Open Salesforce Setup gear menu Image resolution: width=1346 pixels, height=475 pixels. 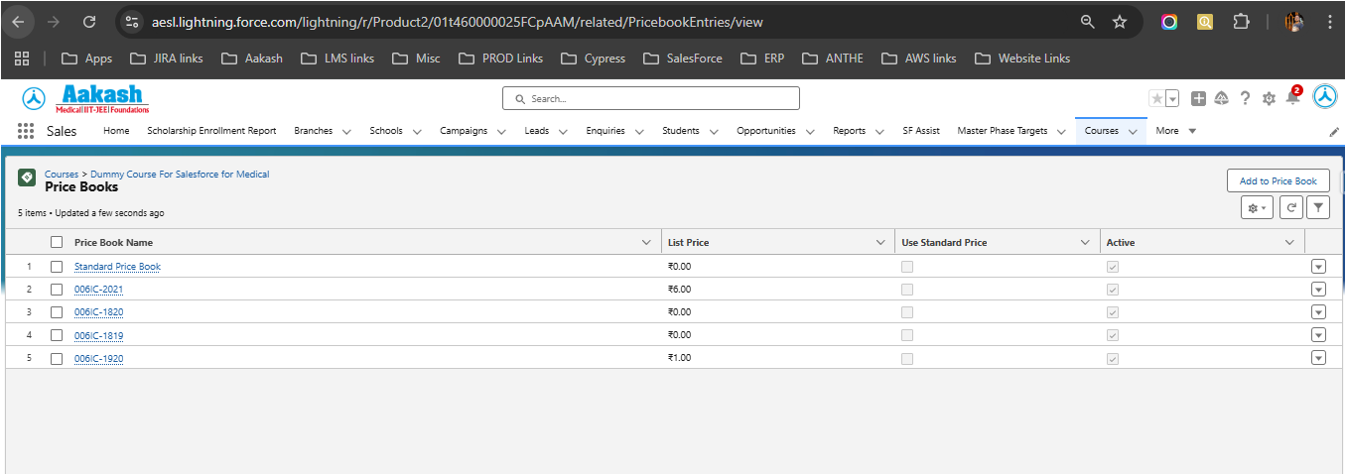click(x=1269, y=98)
